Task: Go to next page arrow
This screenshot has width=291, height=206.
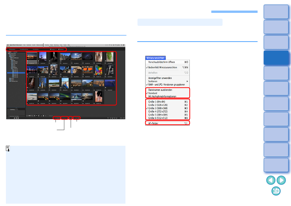Action: pyautogui.click(x=281, y=180)
